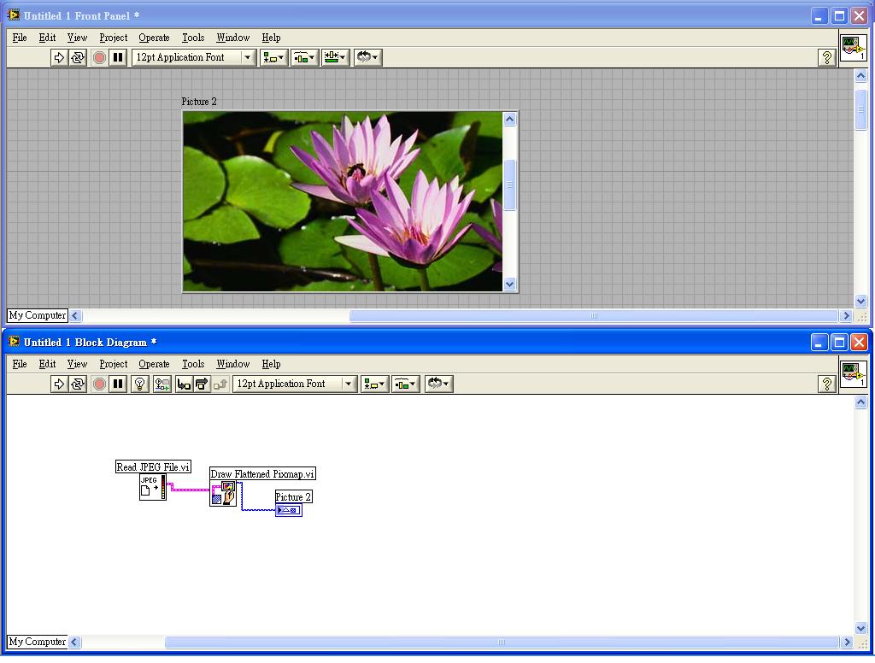Click the Context Help question mark icon
Screen dimensions: 875x663
tap(826, 57)
